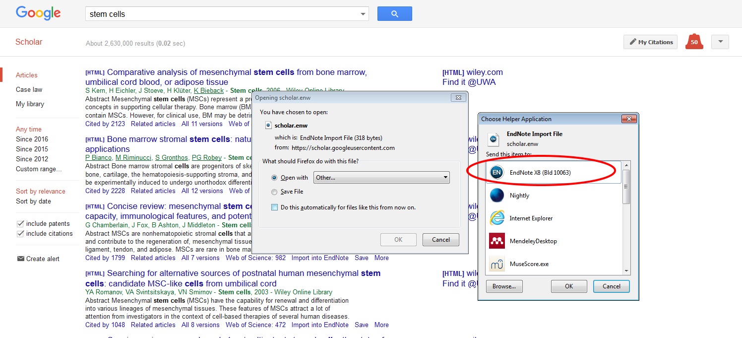Filter results Since 2015
Image resolution: width=742 pixels, height=338 pixels.
click(x=32, y=149)
